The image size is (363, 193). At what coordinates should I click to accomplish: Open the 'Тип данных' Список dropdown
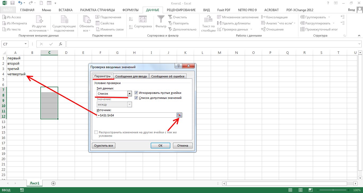(x=129, y=94)
